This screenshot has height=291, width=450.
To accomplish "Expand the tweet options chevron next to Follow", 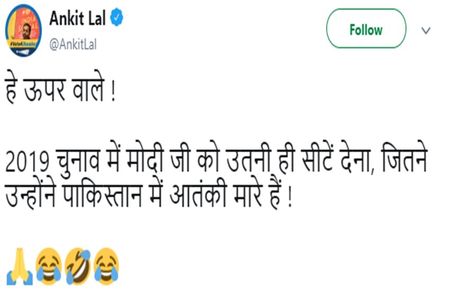I will pyautogui.click(x=426, y=30).
